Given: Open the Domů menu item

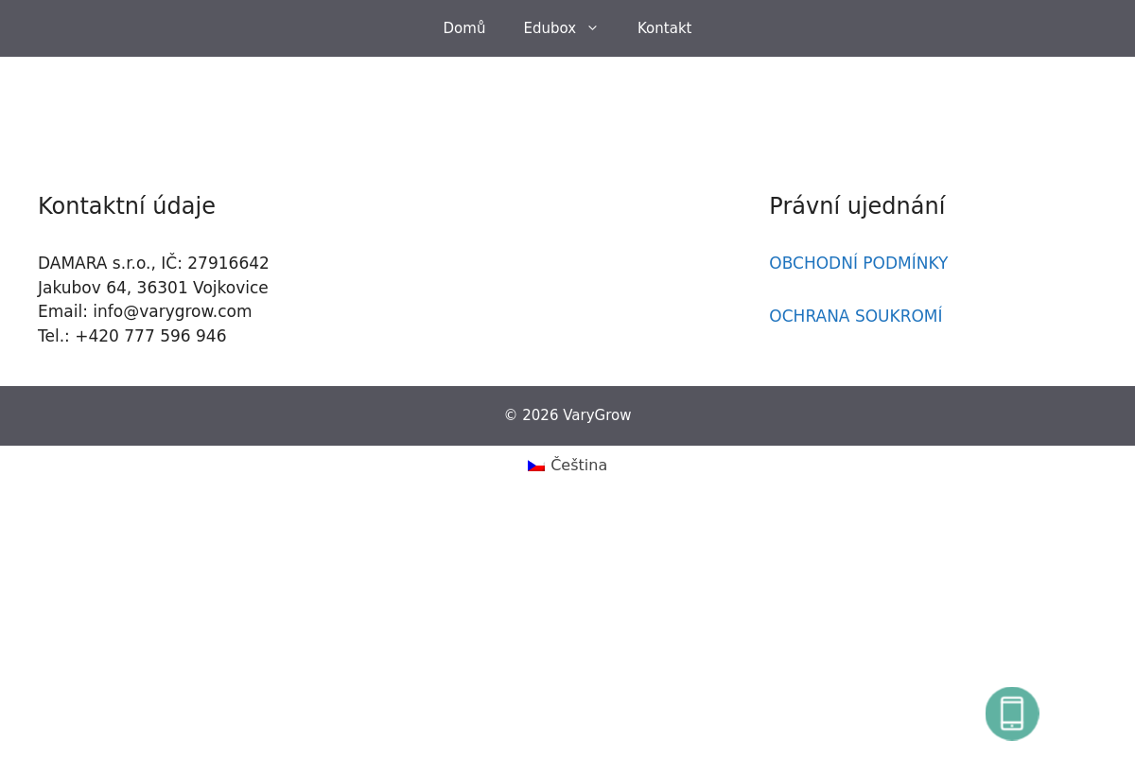Looking at the screenshot, I should coord(464,28).
